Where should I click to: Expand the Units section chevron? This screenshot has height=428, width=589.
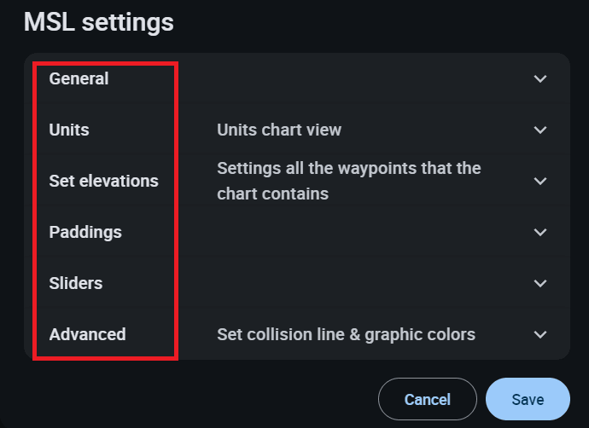(539, 130)
